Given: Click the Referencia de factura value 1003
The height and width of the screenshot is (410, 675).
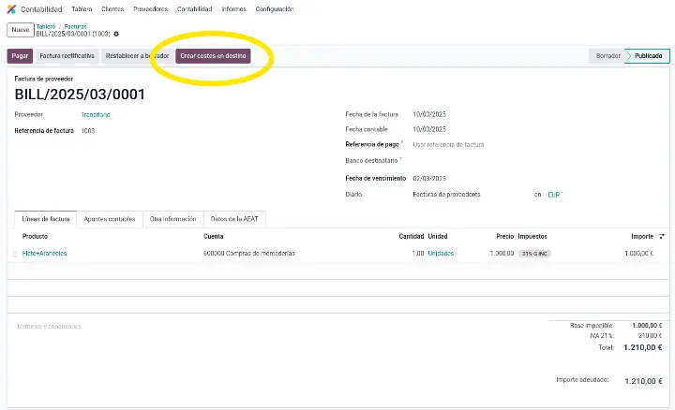Looking at the screenshot, I should point(88,131).
